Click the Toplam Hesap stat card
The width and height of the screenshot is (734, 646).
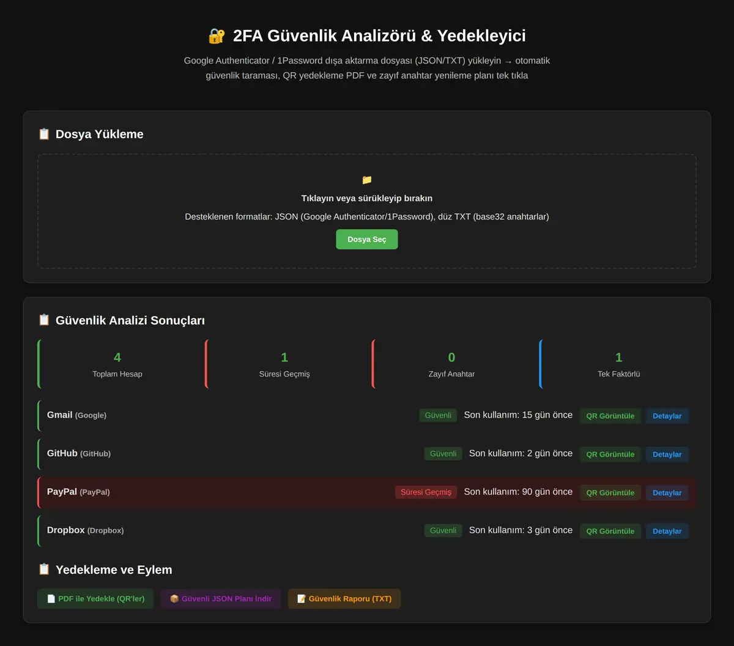click(x=117, y=364)
